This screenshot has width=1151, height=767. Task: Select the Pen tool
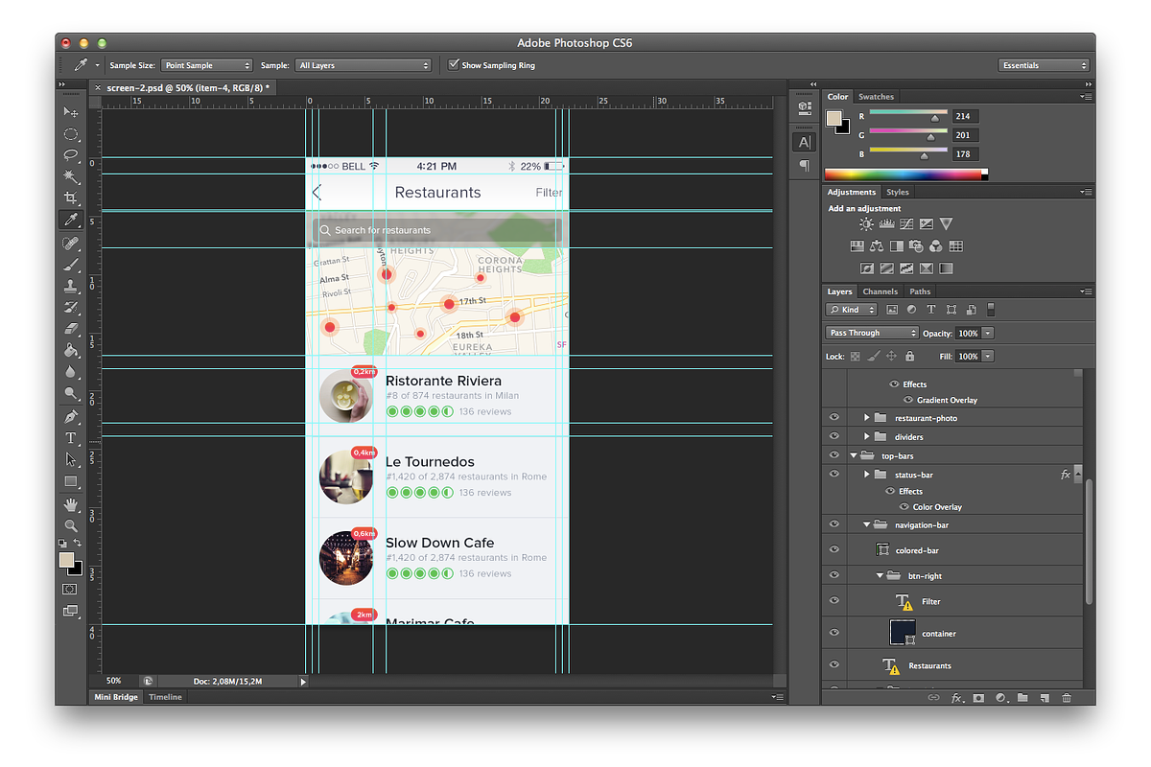[70, 417]
